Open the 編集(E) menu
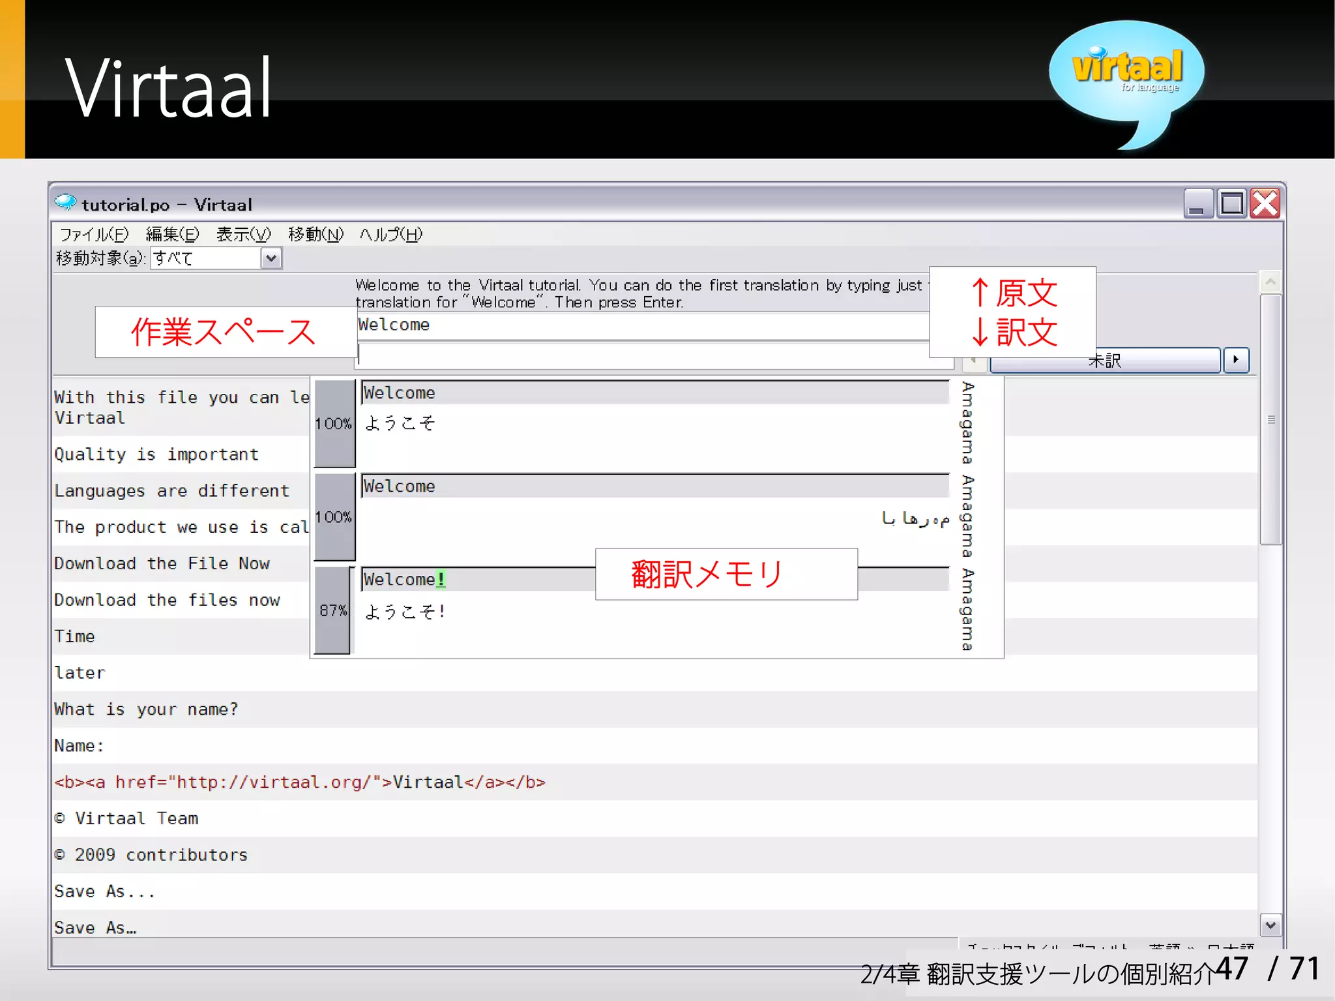This screenshot has height=1001, width=1335. point(172,234)
